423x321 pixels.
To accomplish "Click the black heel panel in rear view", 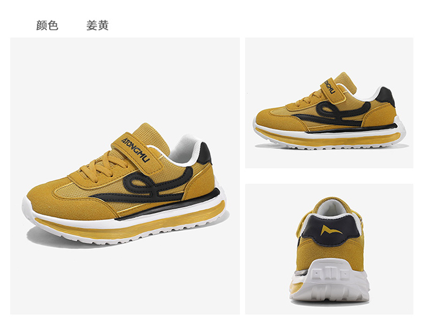I will [x=330, y=228].
